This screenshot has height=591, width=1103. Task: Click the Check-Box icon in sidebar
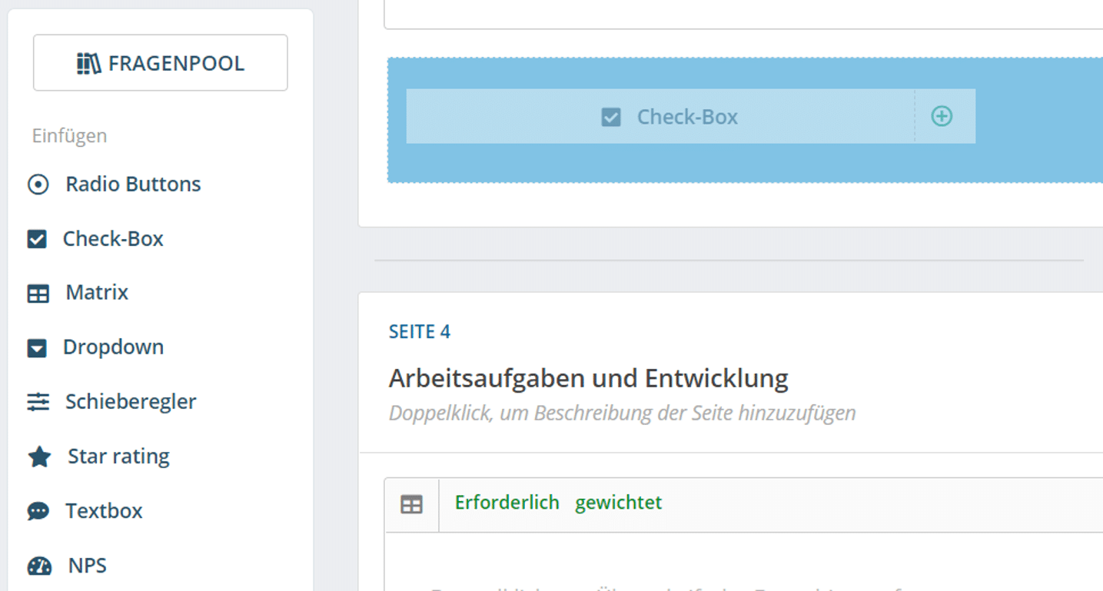tap(37, 239)
